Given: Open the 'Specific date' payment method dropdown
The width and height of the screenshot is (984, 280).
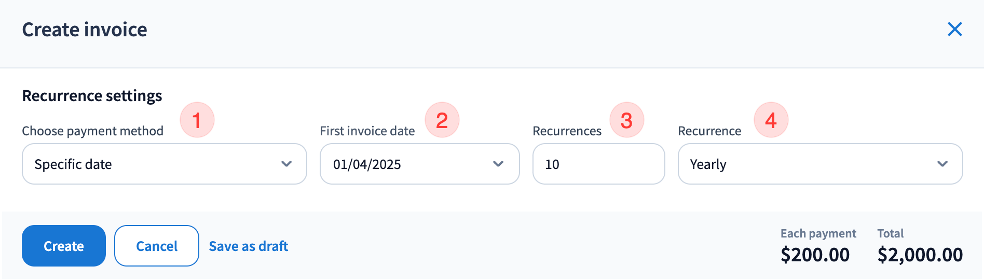Looking at the screenshot, I should click(164, 164).
